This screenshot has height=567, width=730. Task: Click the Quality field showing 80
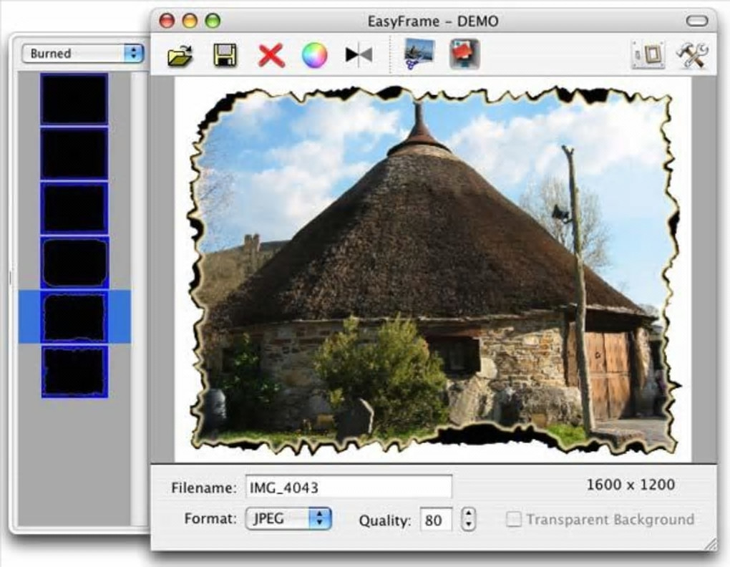(436, 520)
